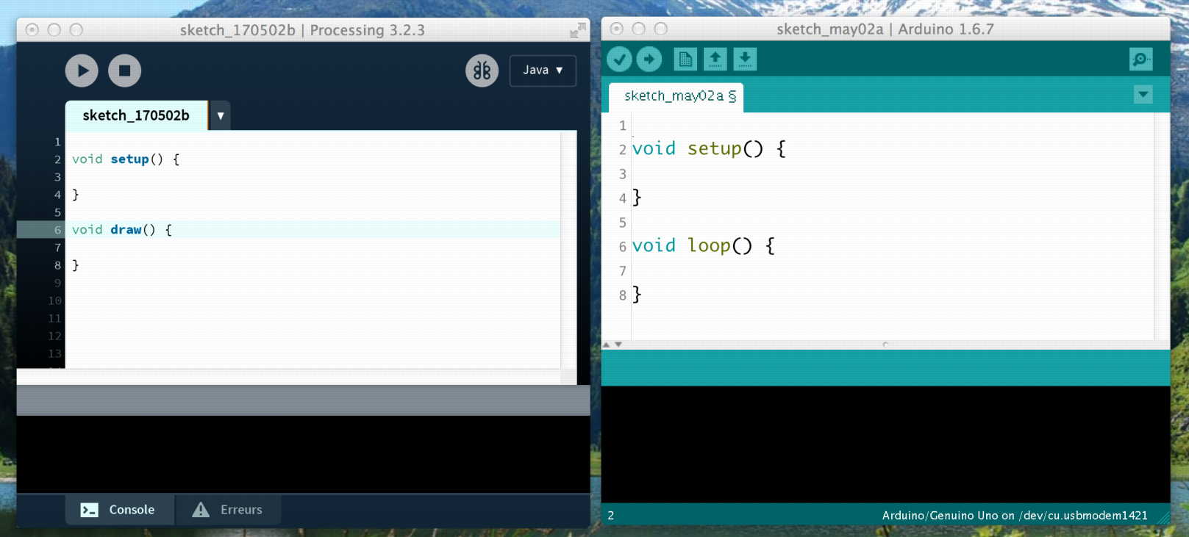Click void loop() line in Arduino editor
1189x537 pixels.
coord(703,245)
